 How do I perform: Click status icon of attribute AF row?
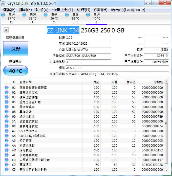pos(7,155)
